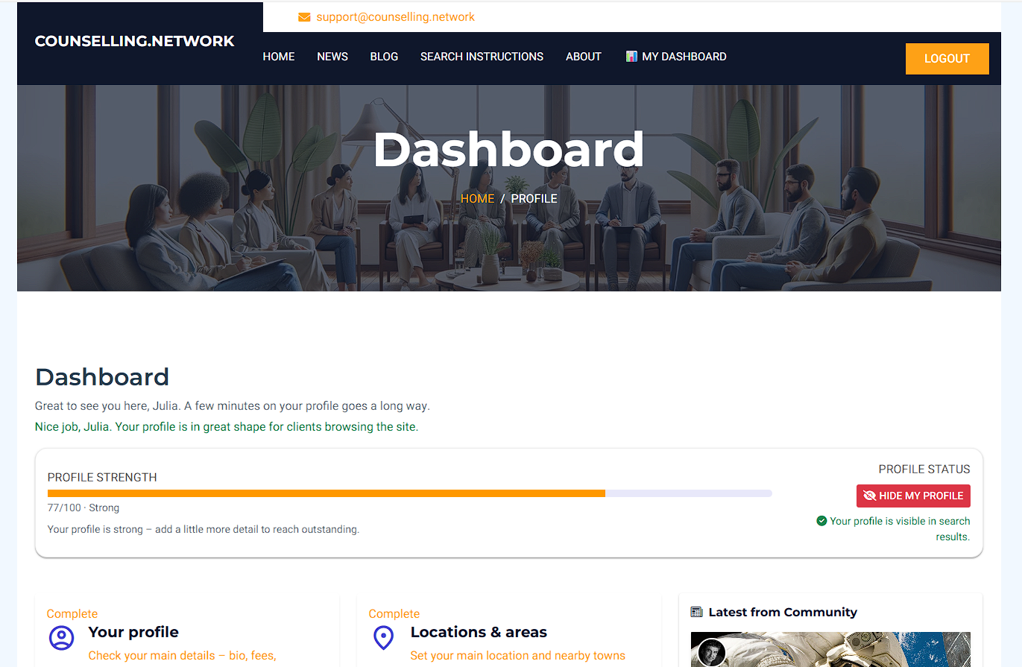Click the envelope icon beside support email
The height and width of the screenshot is (667, 1022).
pos(304,17)
